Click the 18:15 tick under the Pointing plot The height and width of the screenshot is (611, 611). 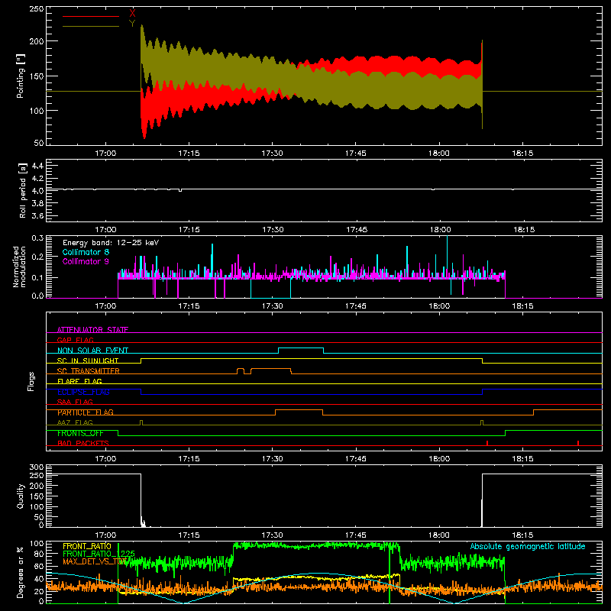point(522,154)
